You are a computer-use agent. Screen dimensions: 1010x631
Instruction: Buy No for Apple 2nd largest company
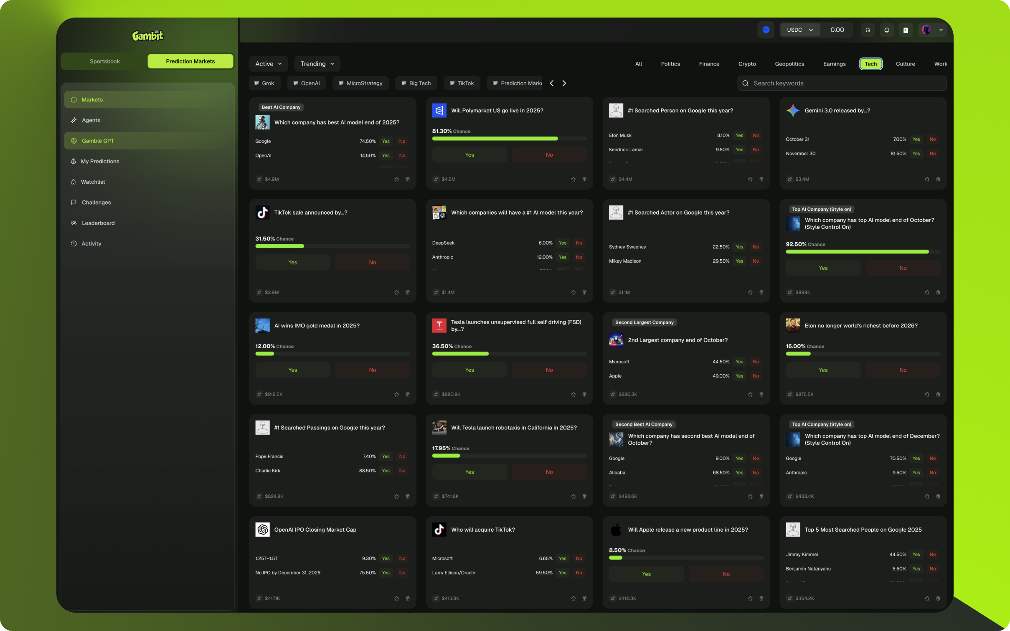coord(756,376)
